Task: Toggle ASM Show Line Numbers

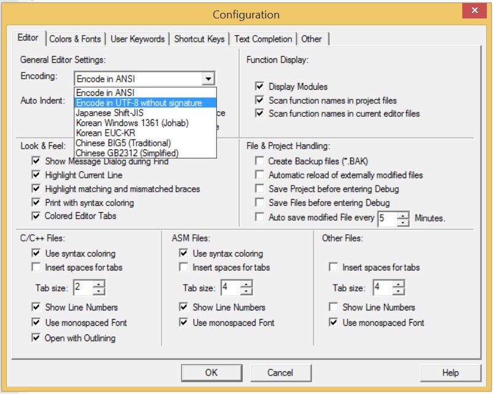Action: [x=184, y=307]
